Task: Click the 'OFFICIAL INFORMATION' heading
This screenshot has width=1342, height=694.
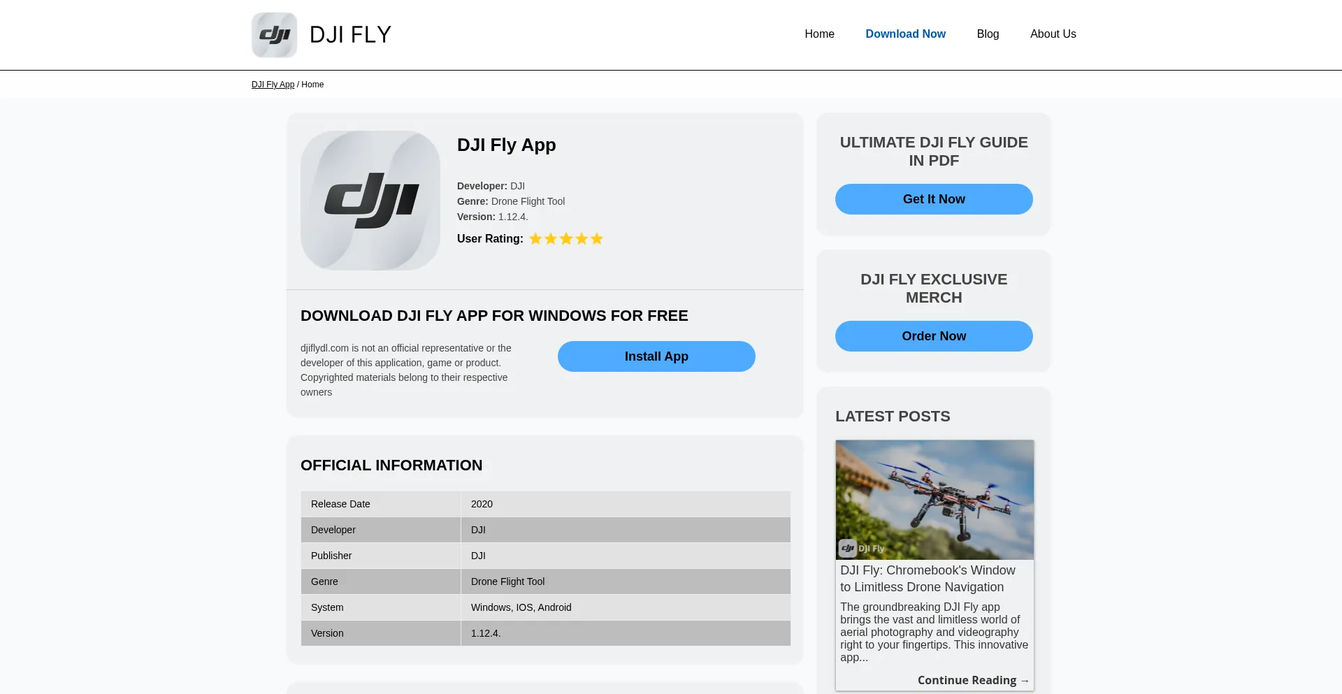Action: [x=391, y=465]
